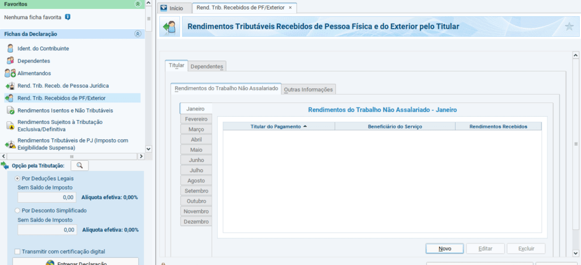The image size is (581, 265).
Task: Click the Alimentandos icon in sidebar
Action: point(10,73)
